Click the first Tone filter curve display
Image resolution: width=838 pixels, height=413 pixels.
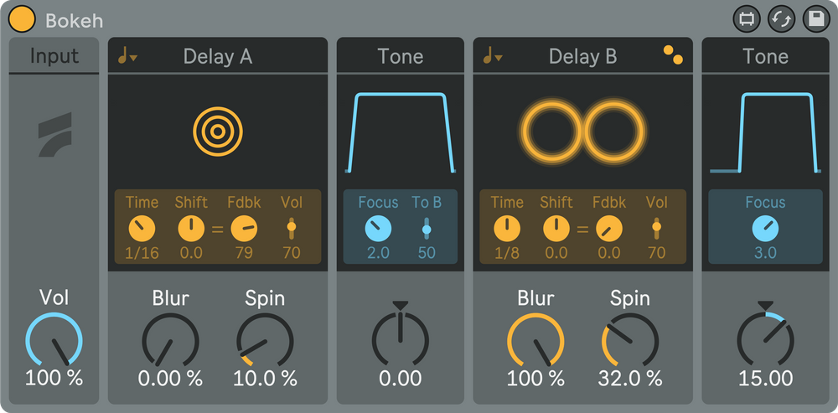[401, 132]
